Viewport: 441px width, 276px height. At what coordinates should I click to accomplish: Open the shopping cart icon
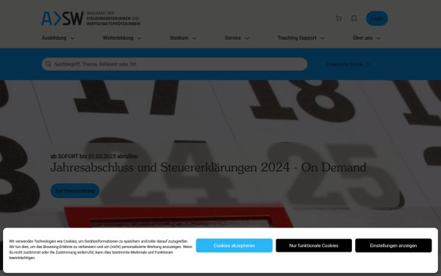click(338, 18)
